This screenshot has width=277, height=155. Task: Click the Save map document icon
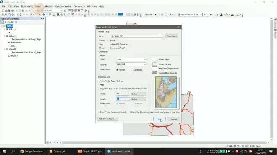(x=9, y=10)
